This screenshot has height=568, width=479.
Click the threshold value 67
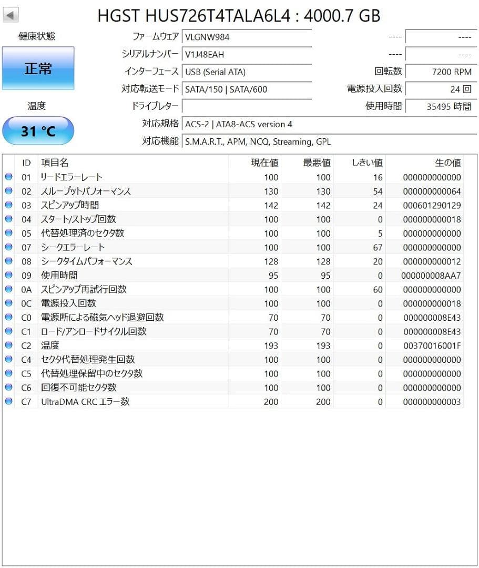tap(378, 248)
